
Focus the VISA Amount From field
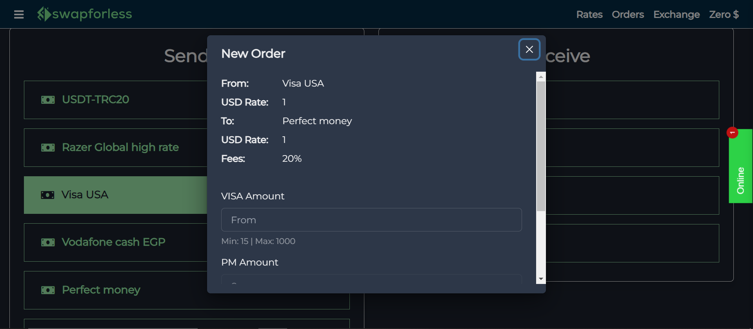[371, 220]
